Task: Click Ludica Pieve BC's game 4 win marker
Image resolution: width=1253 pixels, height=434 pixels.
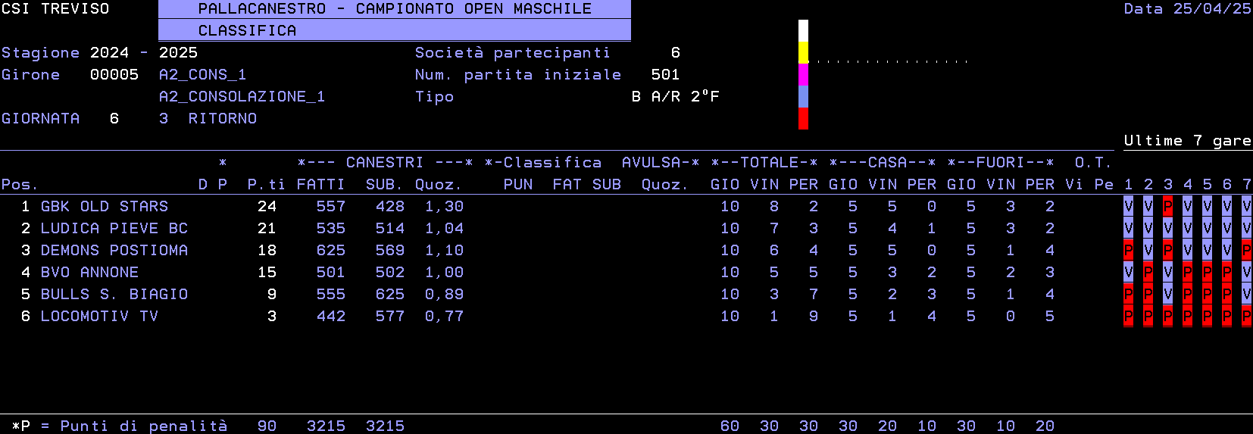Action: tap(1187, 229)
